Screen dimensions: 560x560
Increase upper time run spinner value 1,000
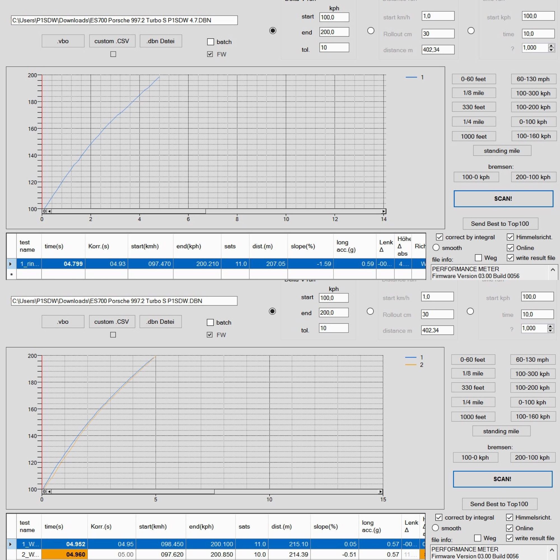tap(551, 46)
